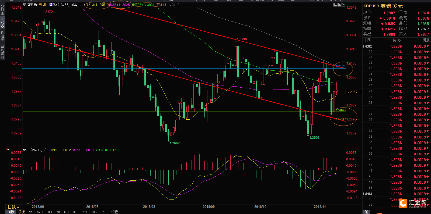Click the third chart panel icon at top right
This screenshot has width=431, height=214.
(x=343, y=5)
